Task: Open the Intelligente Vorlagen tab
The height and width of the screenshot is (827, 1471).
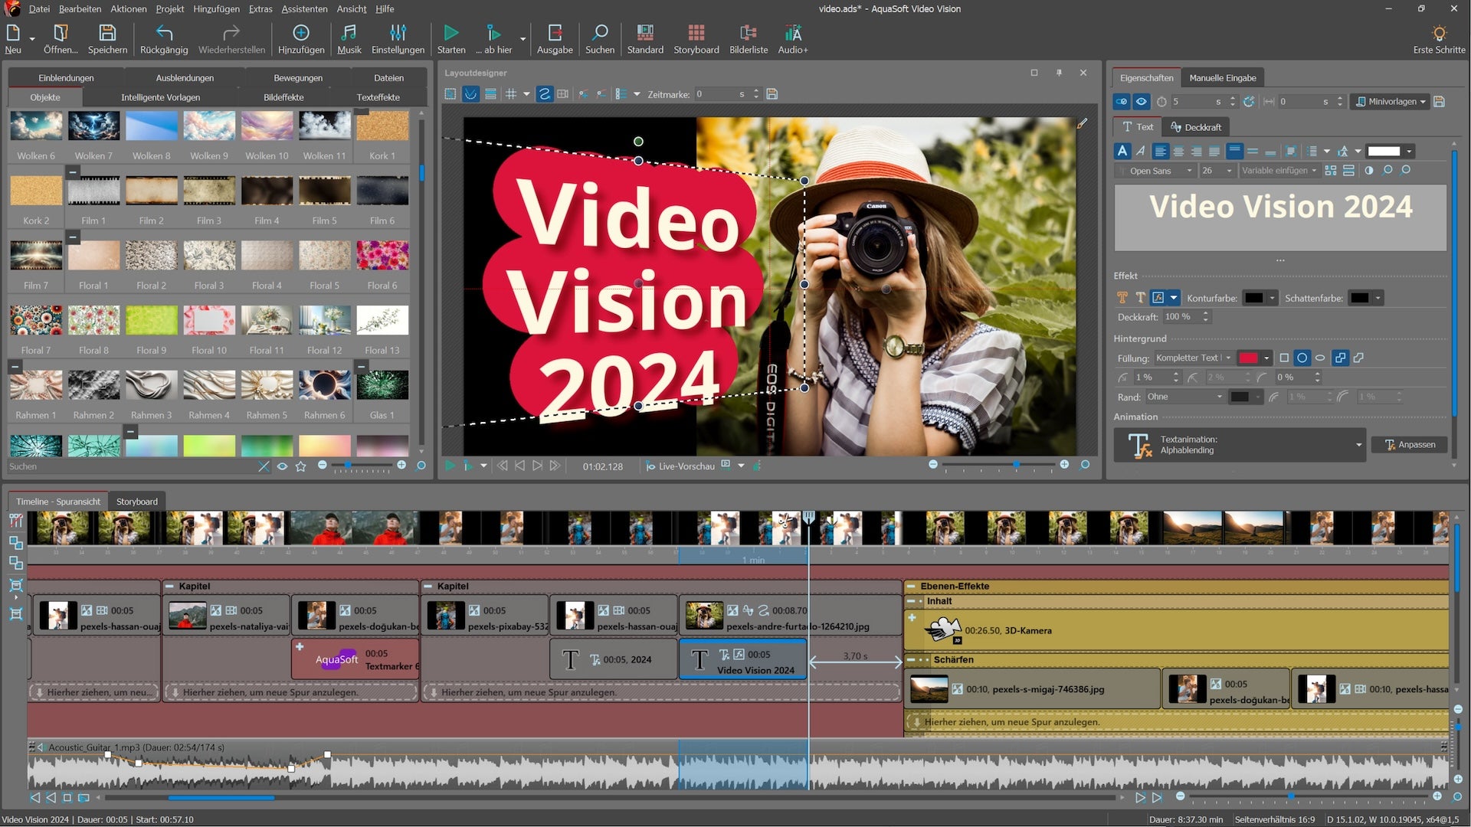Action: pos(160,97)
